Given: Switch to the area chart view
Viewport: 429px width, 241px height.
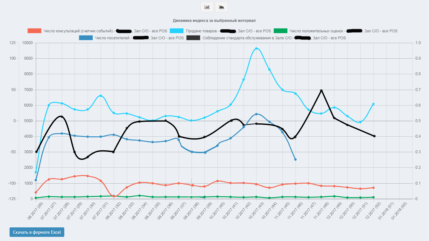Looking at the screenshot, I should pyautogui.click(x=222, y=7).
